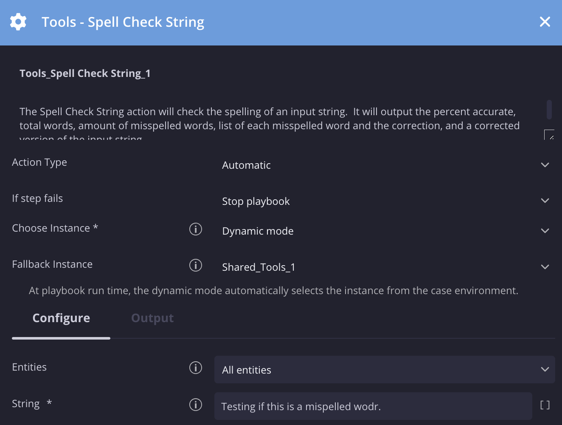
Task: Click the settings gear icon in header
Action: 18,22
